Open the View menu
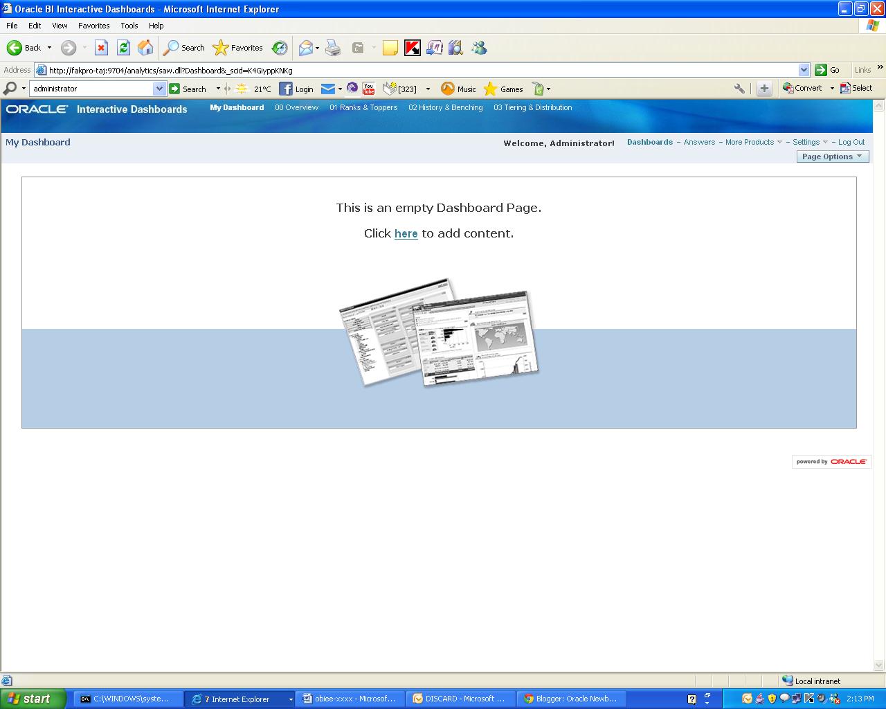This screenshot has height=709, width=886. click(60, 26)
